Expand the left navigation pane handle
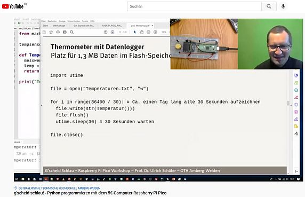 click(x=42, y=106)
